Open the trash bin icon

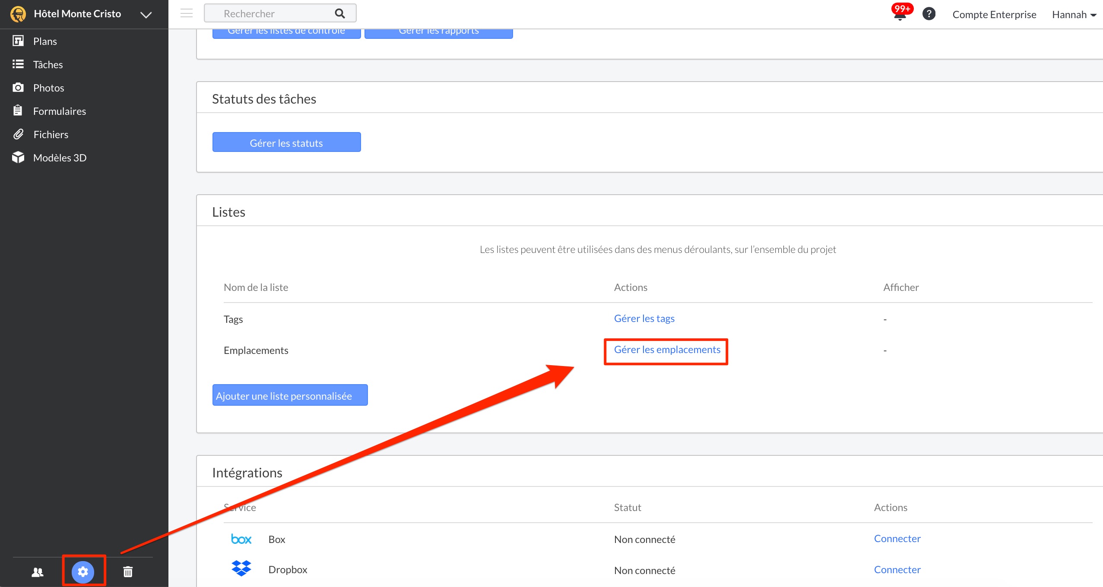128,572
